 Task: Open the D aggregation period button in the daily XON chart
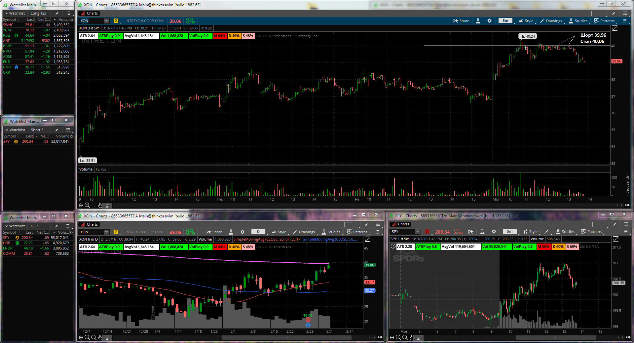pyautogui.click(x=258, y=232)
